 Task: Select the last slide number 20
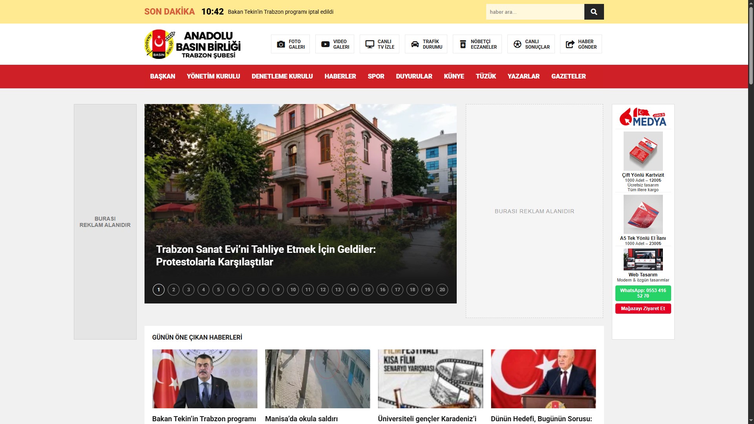(442, 290)
